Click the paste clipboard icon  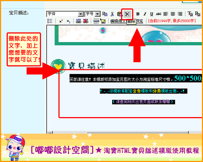click(119, 14)
